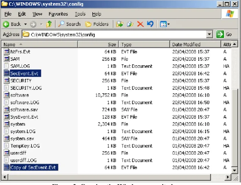Click the horizontal scrollbar left arrow

tap(5, 177)
